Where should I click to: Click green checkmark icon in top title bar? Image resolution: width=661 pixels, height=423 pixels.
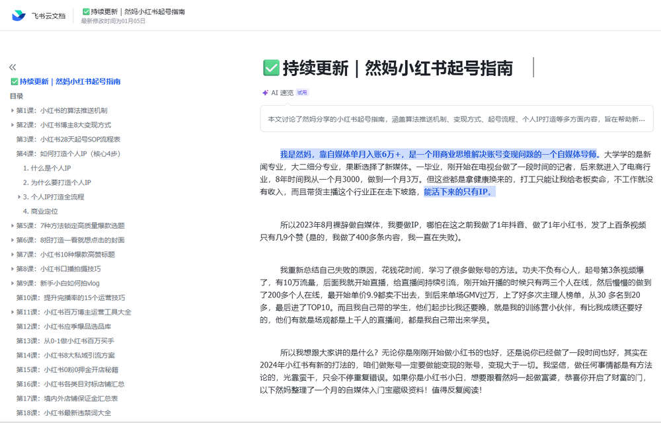tap(86, 12)
